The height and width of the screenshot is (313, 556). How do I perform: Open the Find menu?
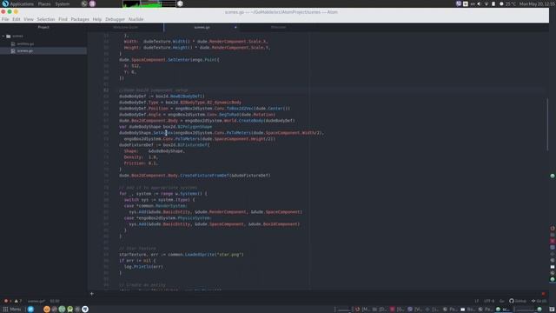pyautogui.click(x=63, y=19)
